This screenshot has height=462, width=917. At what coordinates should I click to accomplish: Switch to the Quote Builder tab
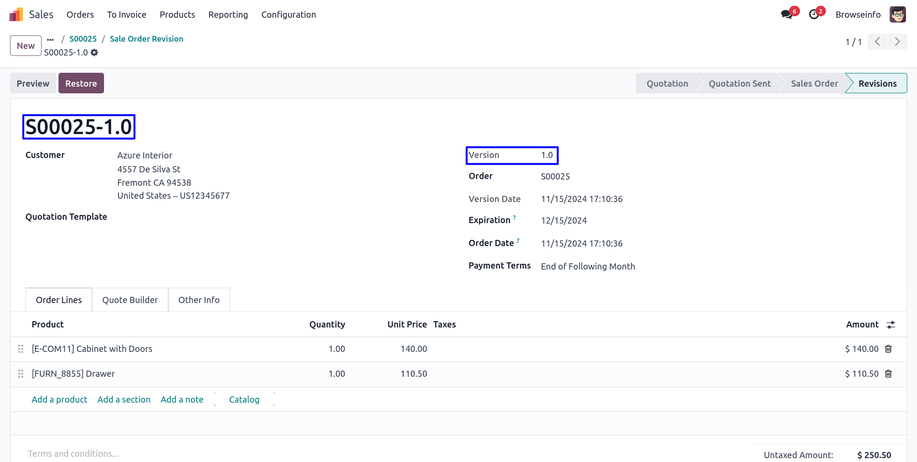pyautogui.click(x=130, y=300)
